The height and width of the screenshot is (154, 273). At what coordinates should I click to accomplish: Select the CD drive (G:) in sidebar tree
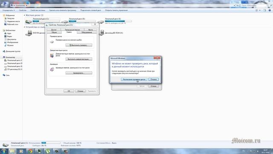pyautogui.click(x=15, y=69)
